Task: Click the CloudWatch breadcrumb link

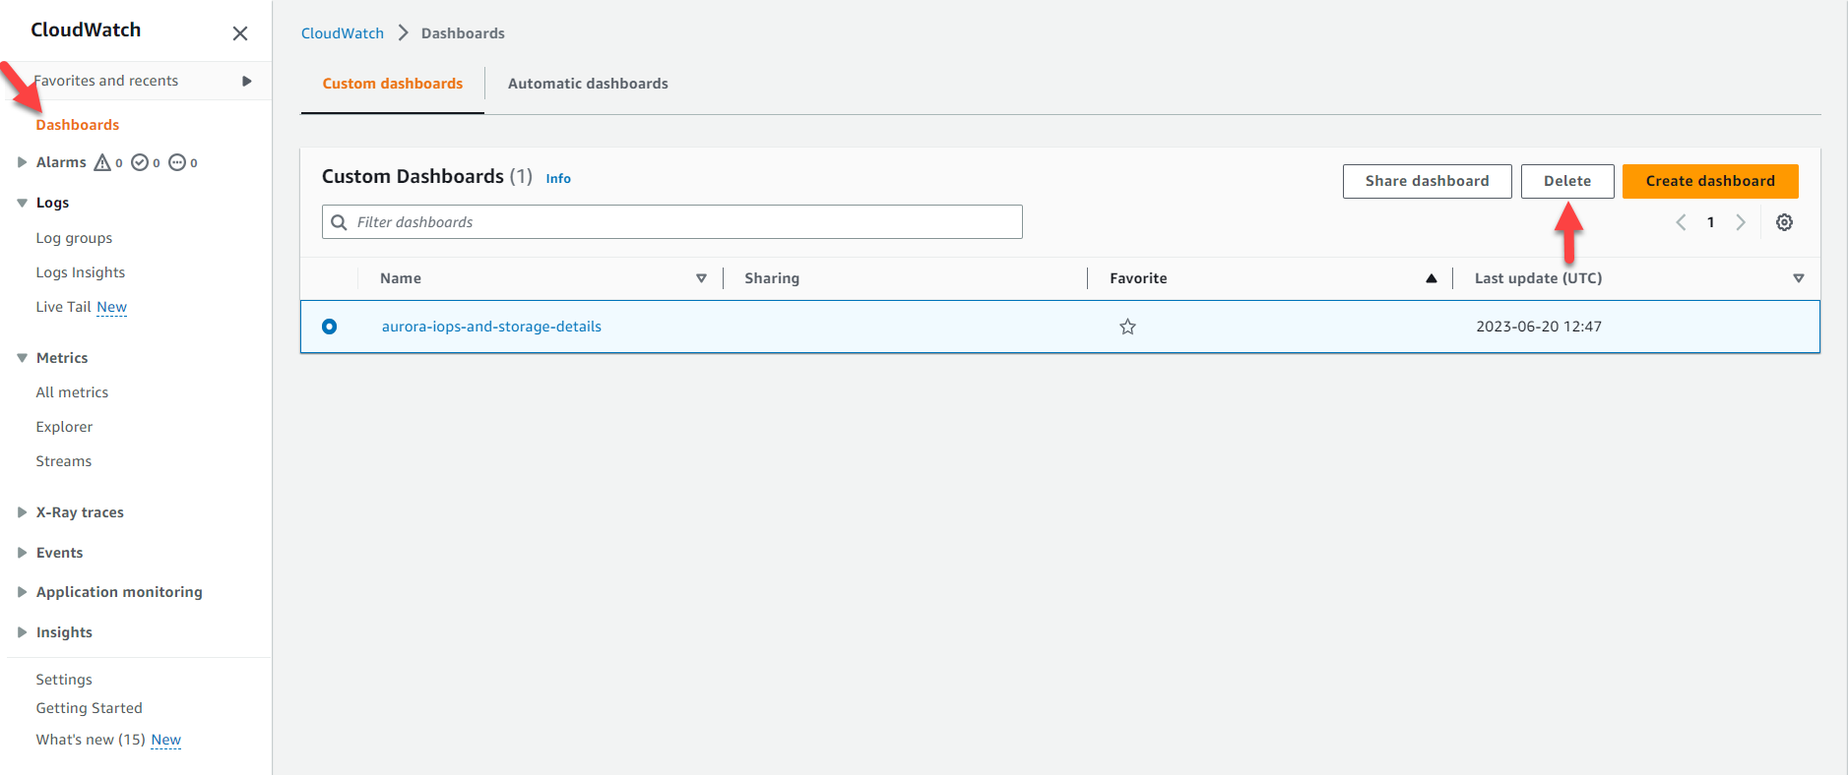Action: (343, 33)
